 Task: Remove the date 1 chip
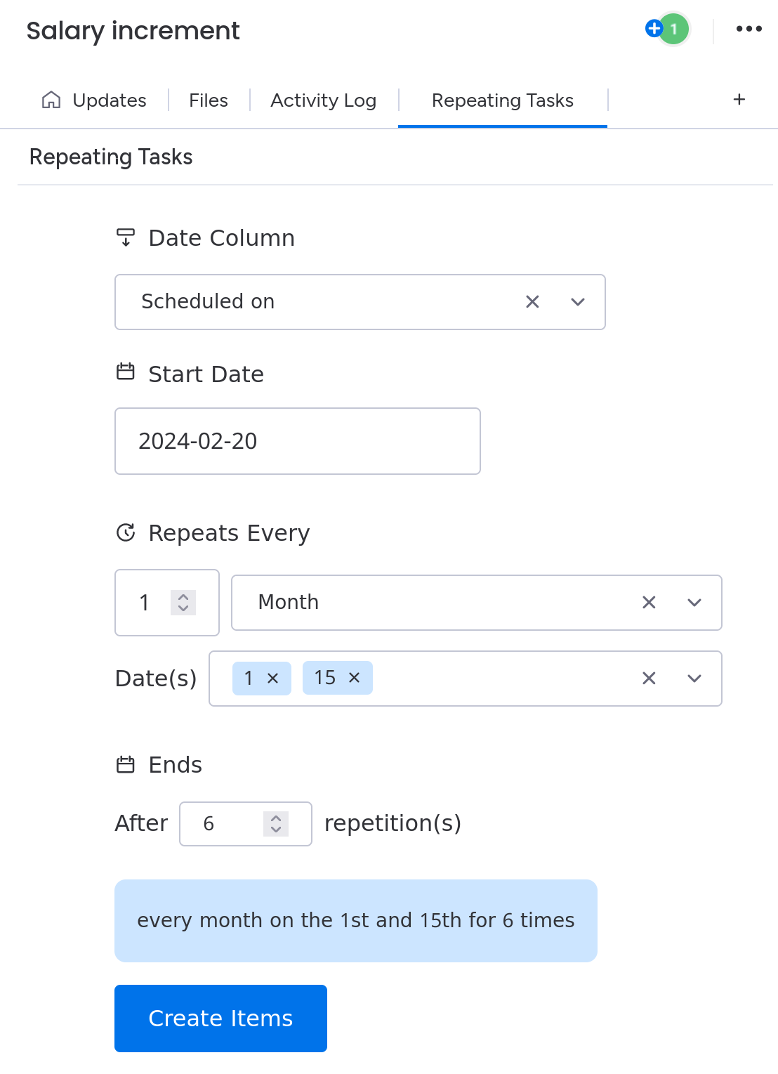click(273, 679)
